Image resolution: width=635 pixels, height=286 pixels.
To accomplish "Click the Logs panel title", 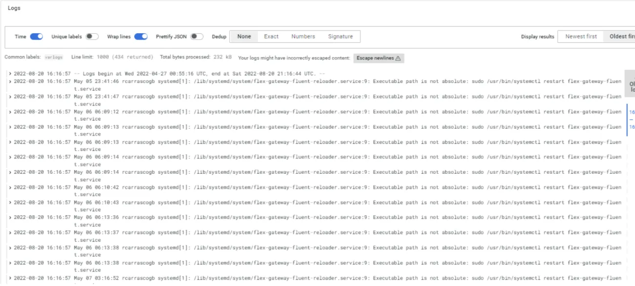I will click(x=14, y=8).
